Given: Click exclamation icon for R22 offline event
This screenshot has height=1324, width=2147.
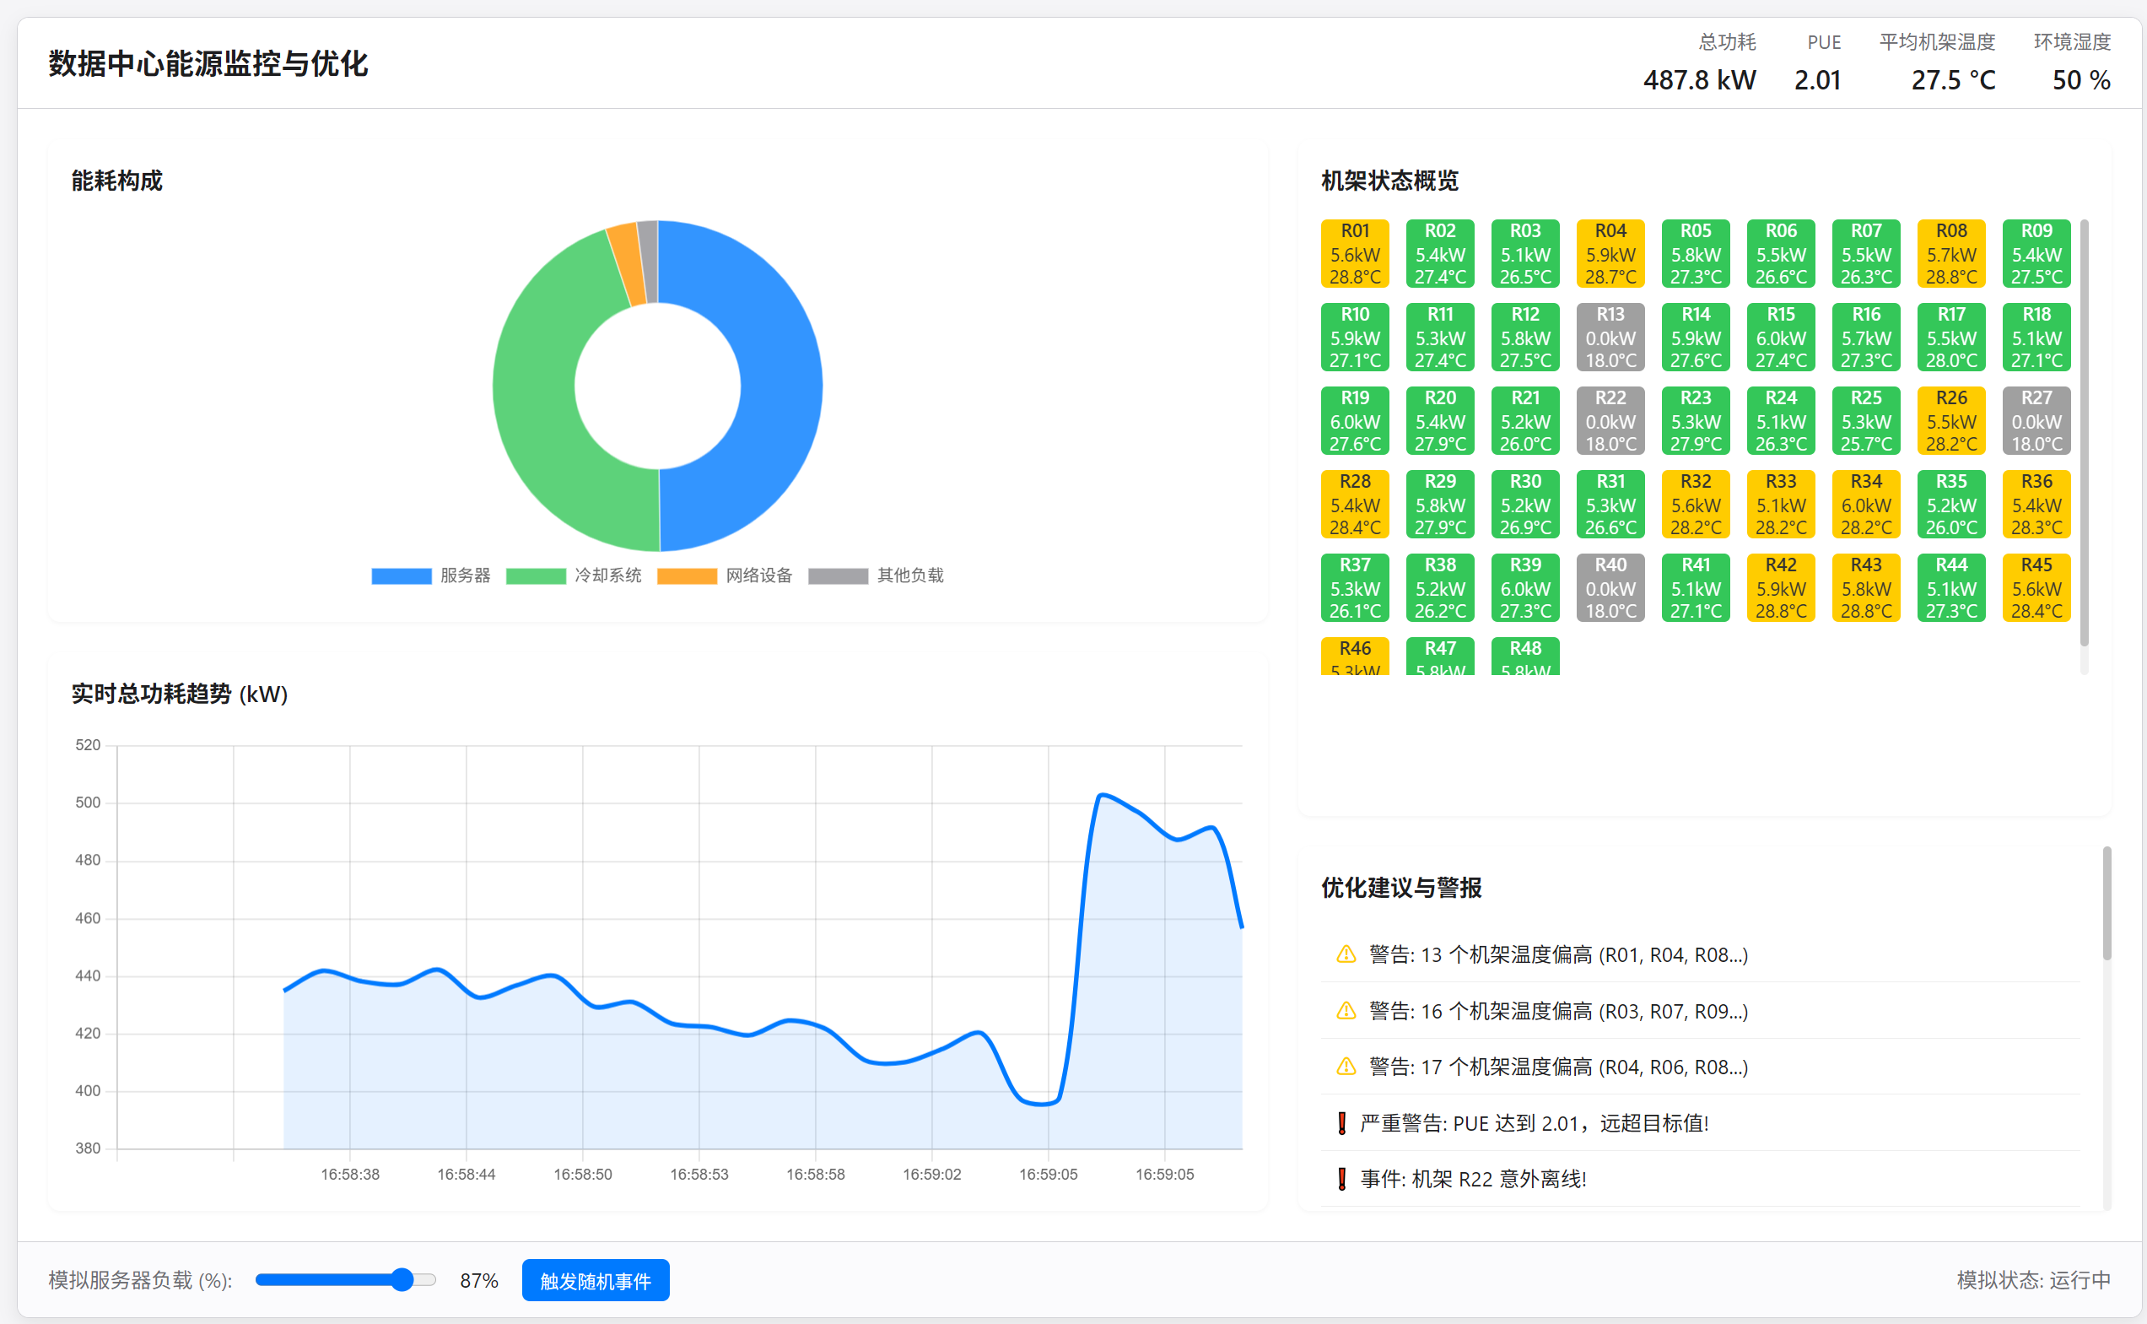Looking at the screenshot, I should point(1341,1180).
